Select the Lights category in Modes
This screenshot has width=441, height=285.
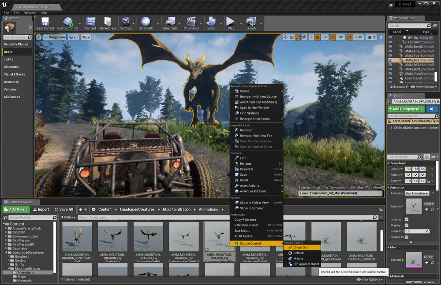tap(17, 59)
